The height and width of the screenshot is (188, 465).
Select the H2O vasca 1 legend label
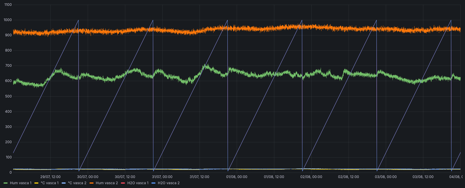138,183
